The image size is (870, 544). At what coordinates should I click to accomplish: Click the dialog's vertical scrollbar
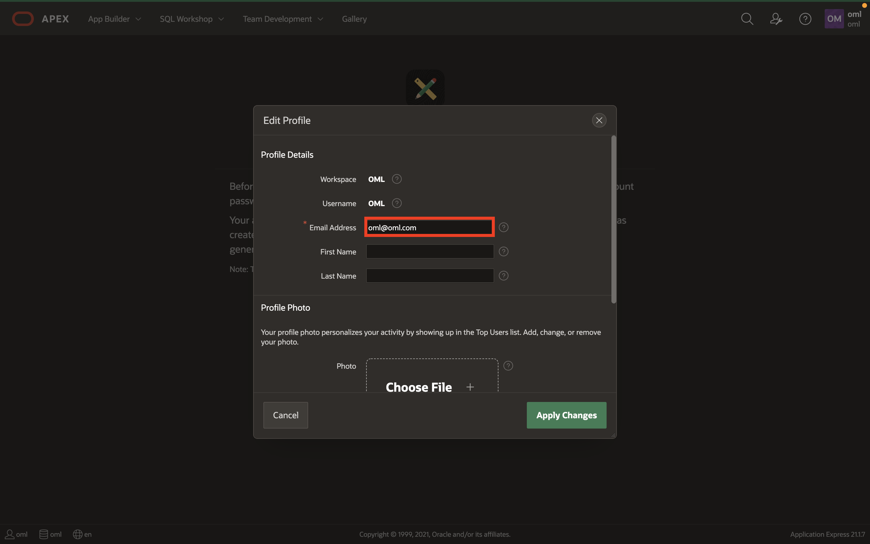[x=614, y=219]
